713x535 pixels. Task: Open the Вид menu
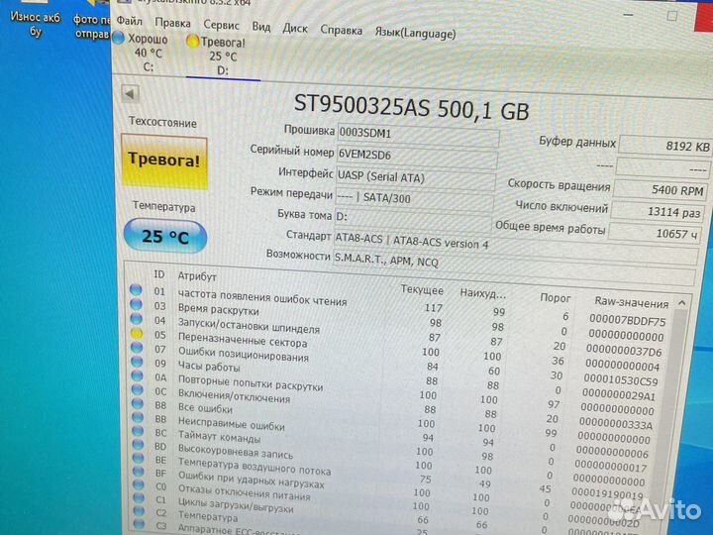[x=261, y=27]
